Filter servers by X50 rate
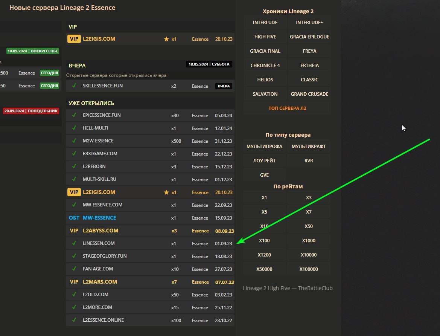Image resolution: width=440 pixels, height=336 pixels. tap(309, 226)
